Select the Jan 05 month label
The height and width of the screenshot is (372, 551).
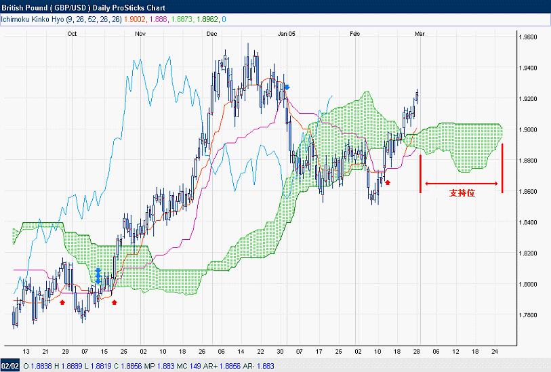[x=287, y=33]
